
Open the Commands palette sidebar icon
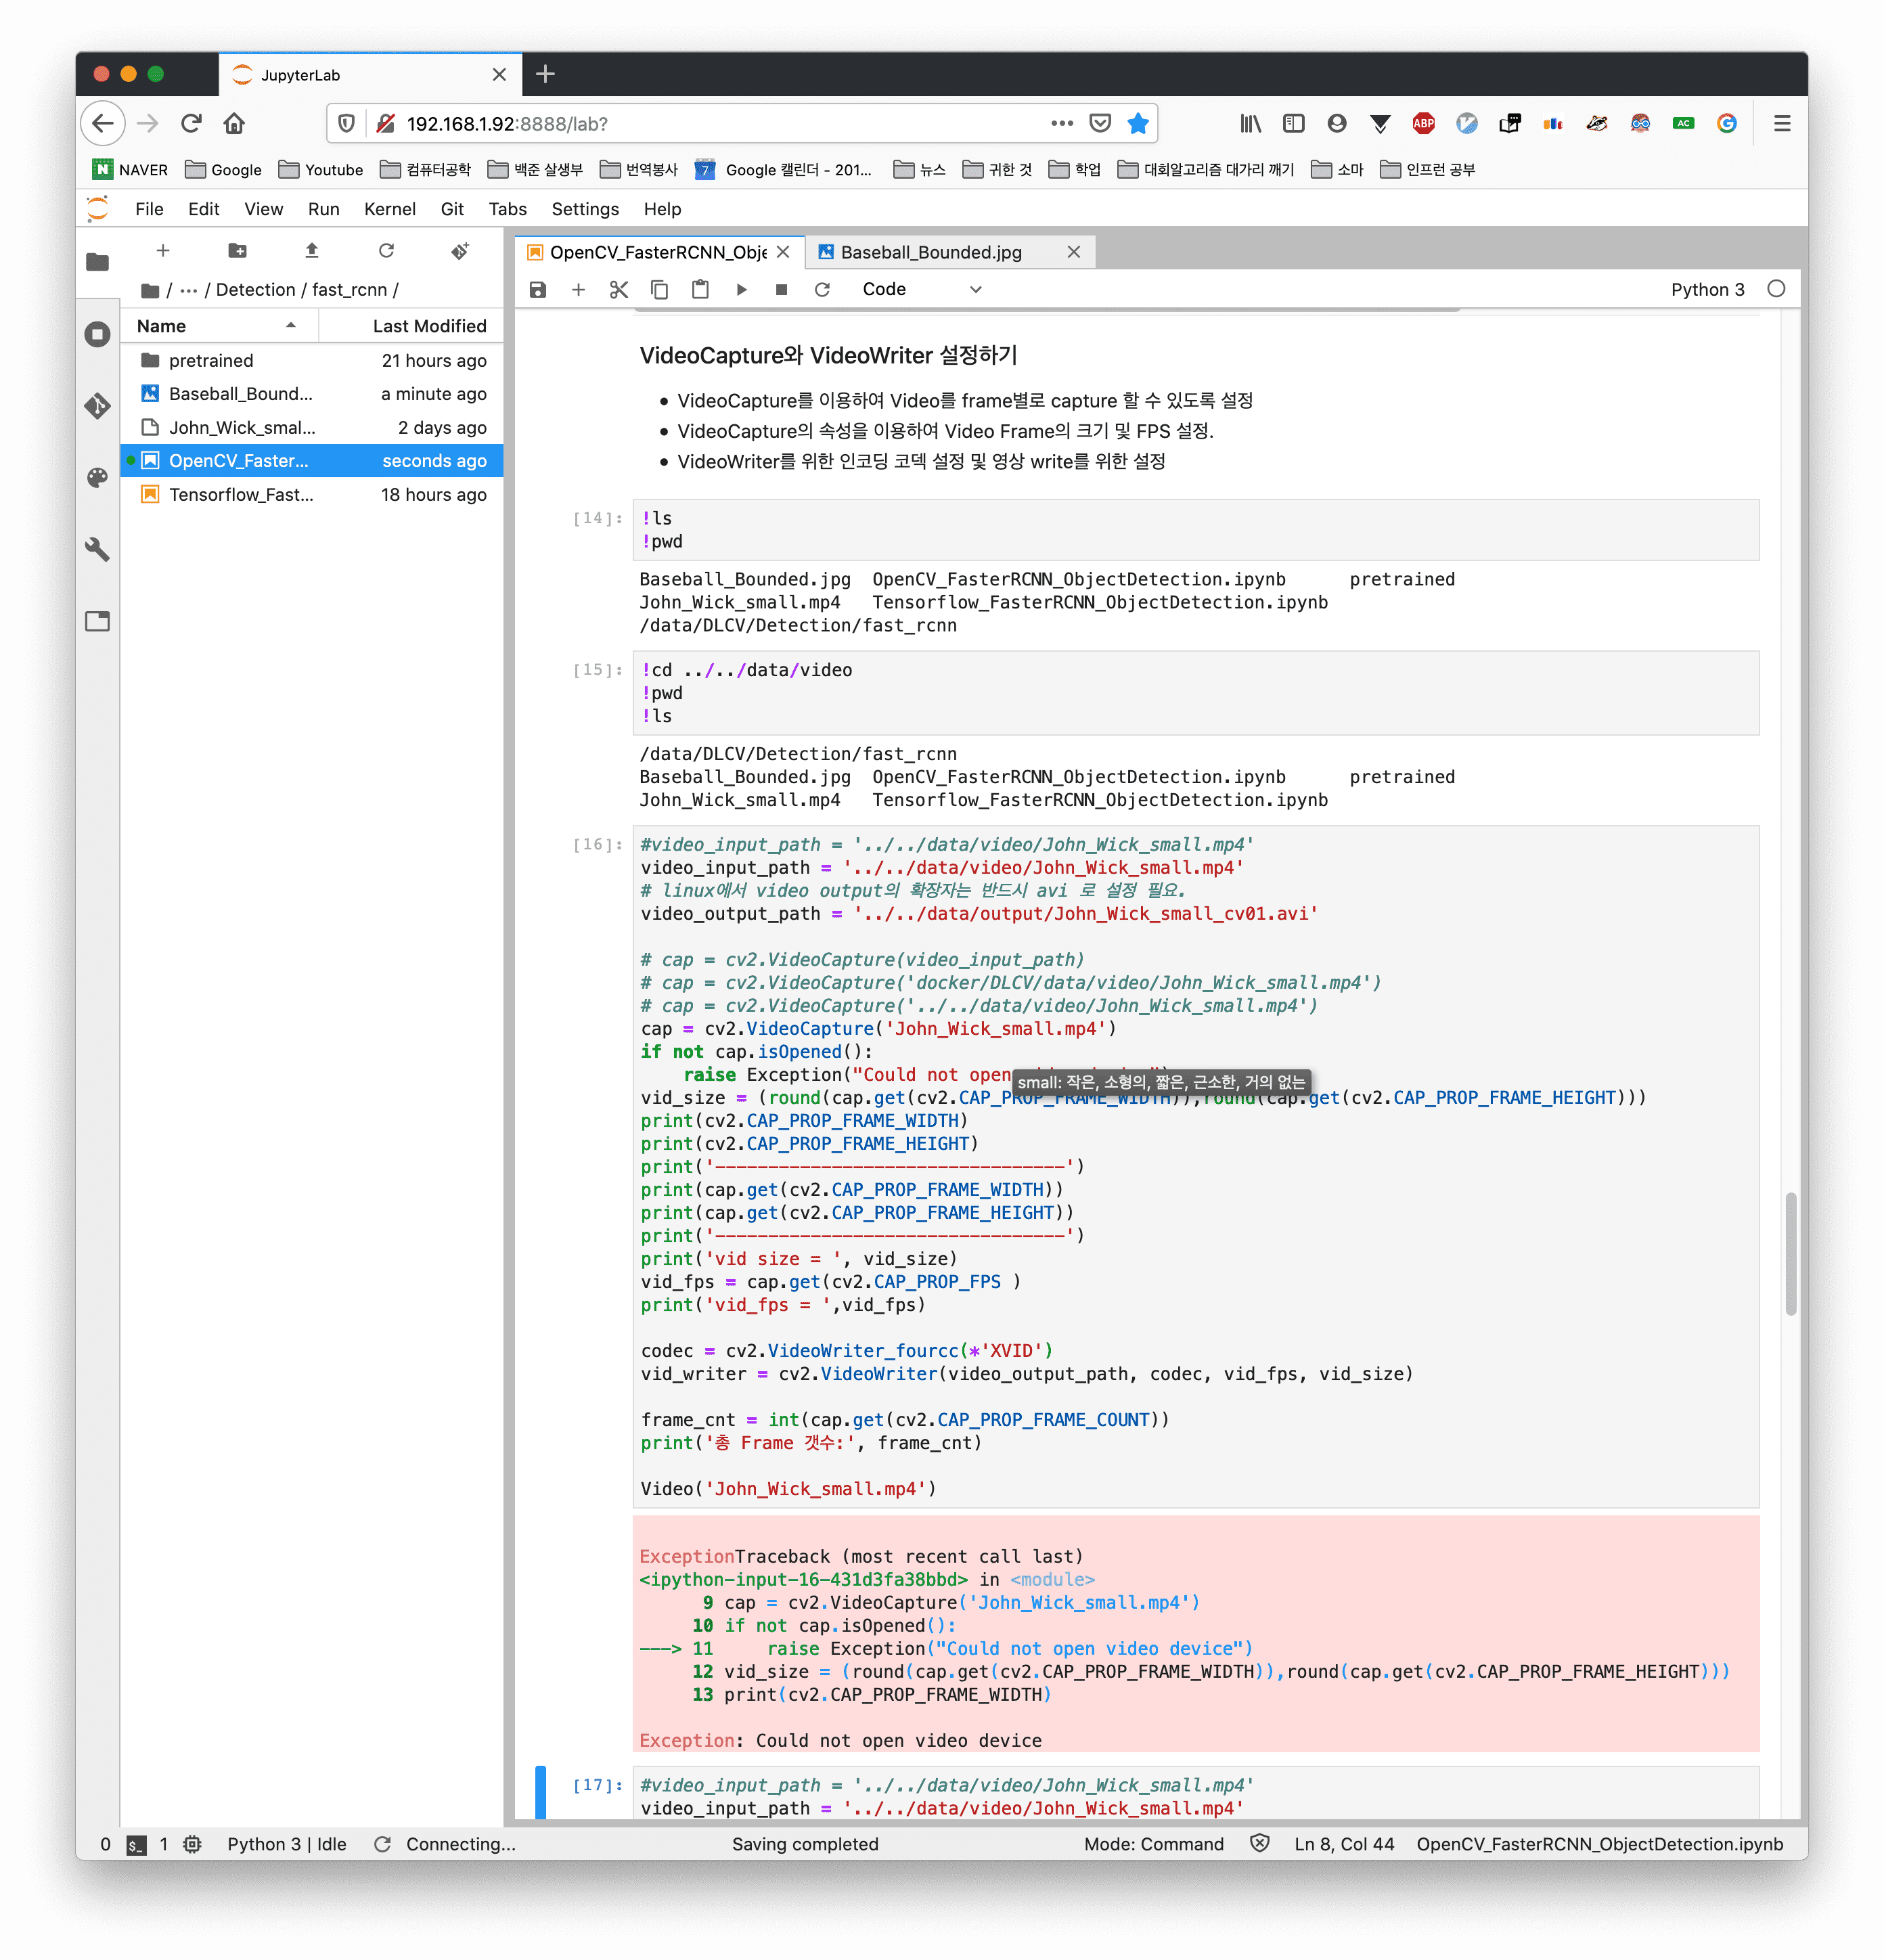(x=97, y=478)
